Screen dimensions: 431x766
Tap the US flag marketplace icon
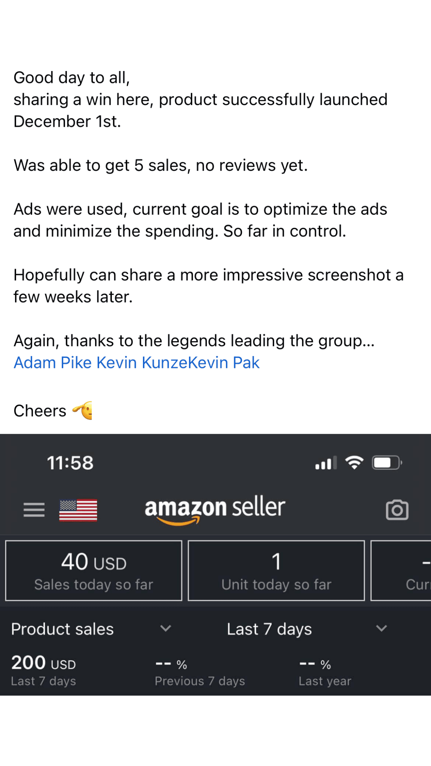click(78, 510)
